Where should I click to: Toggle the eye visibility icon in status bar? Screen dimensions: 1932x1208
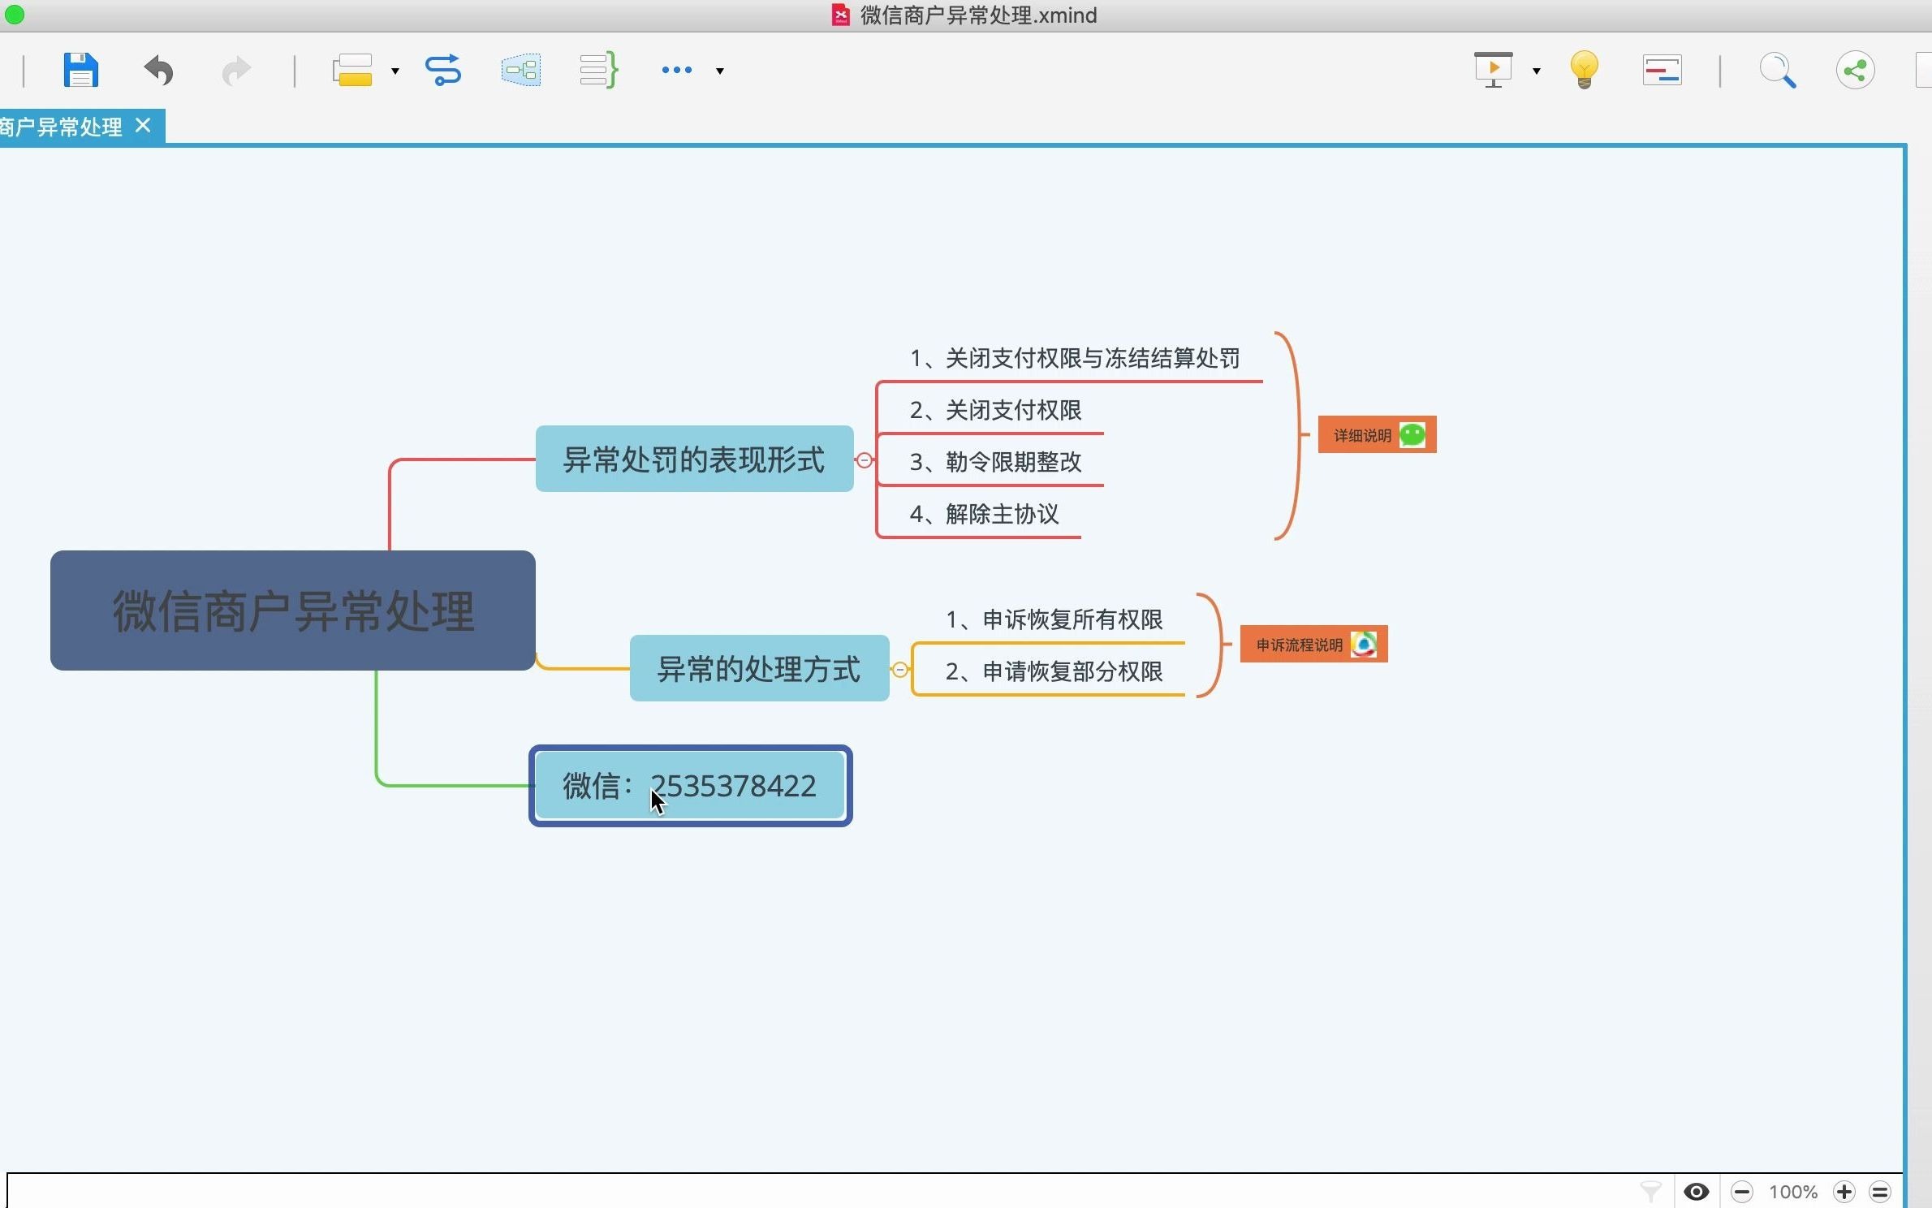point(1696,1192)
